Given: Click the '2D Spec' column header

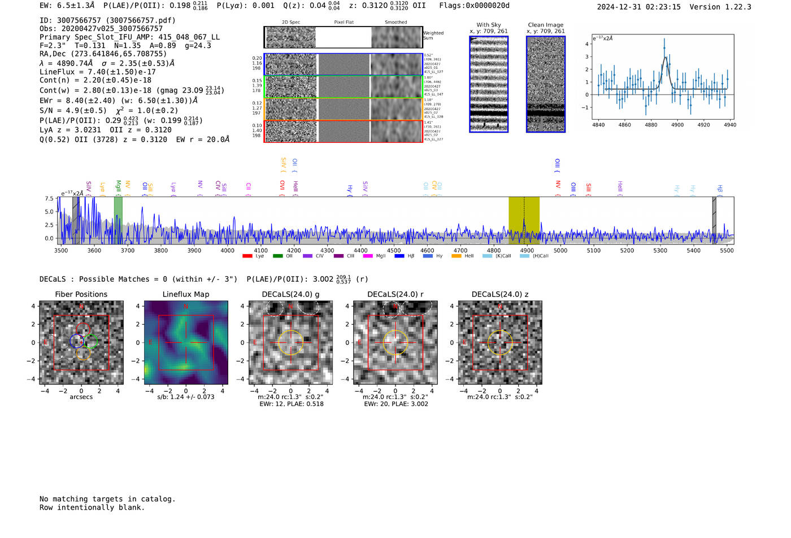Looking at the screenshot, I should pos(291,22).
